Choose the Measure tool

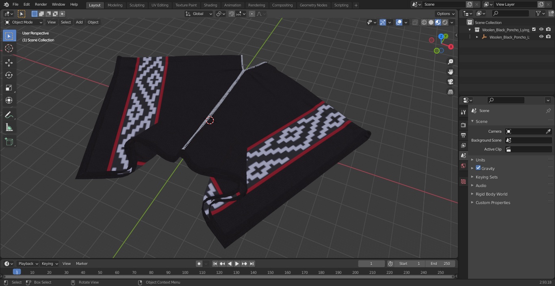9,128
